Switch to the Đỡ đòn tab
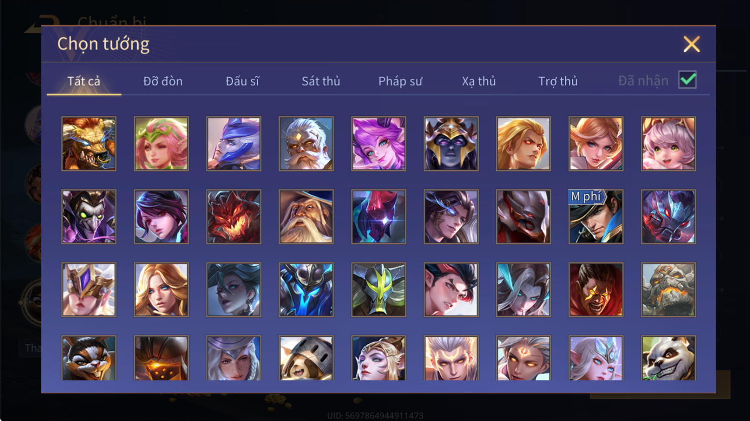 tap(163, 81)
